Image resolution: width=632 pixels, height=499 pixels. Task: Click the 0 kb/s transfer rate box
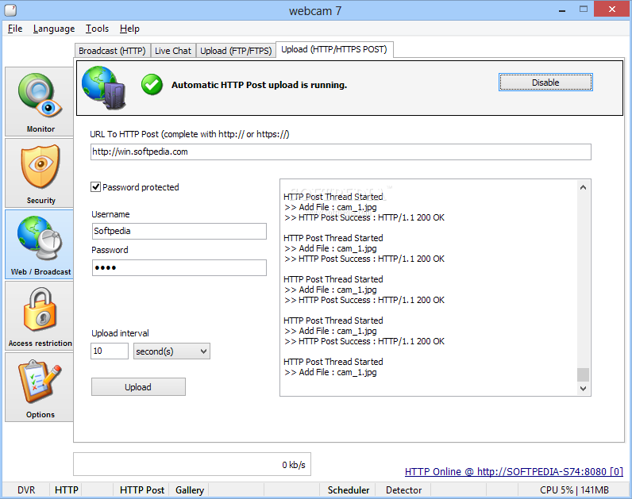tap(192, 464)
